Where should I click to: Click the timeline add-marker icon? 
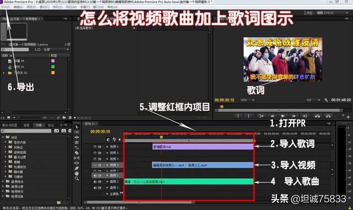pos(120,140)
